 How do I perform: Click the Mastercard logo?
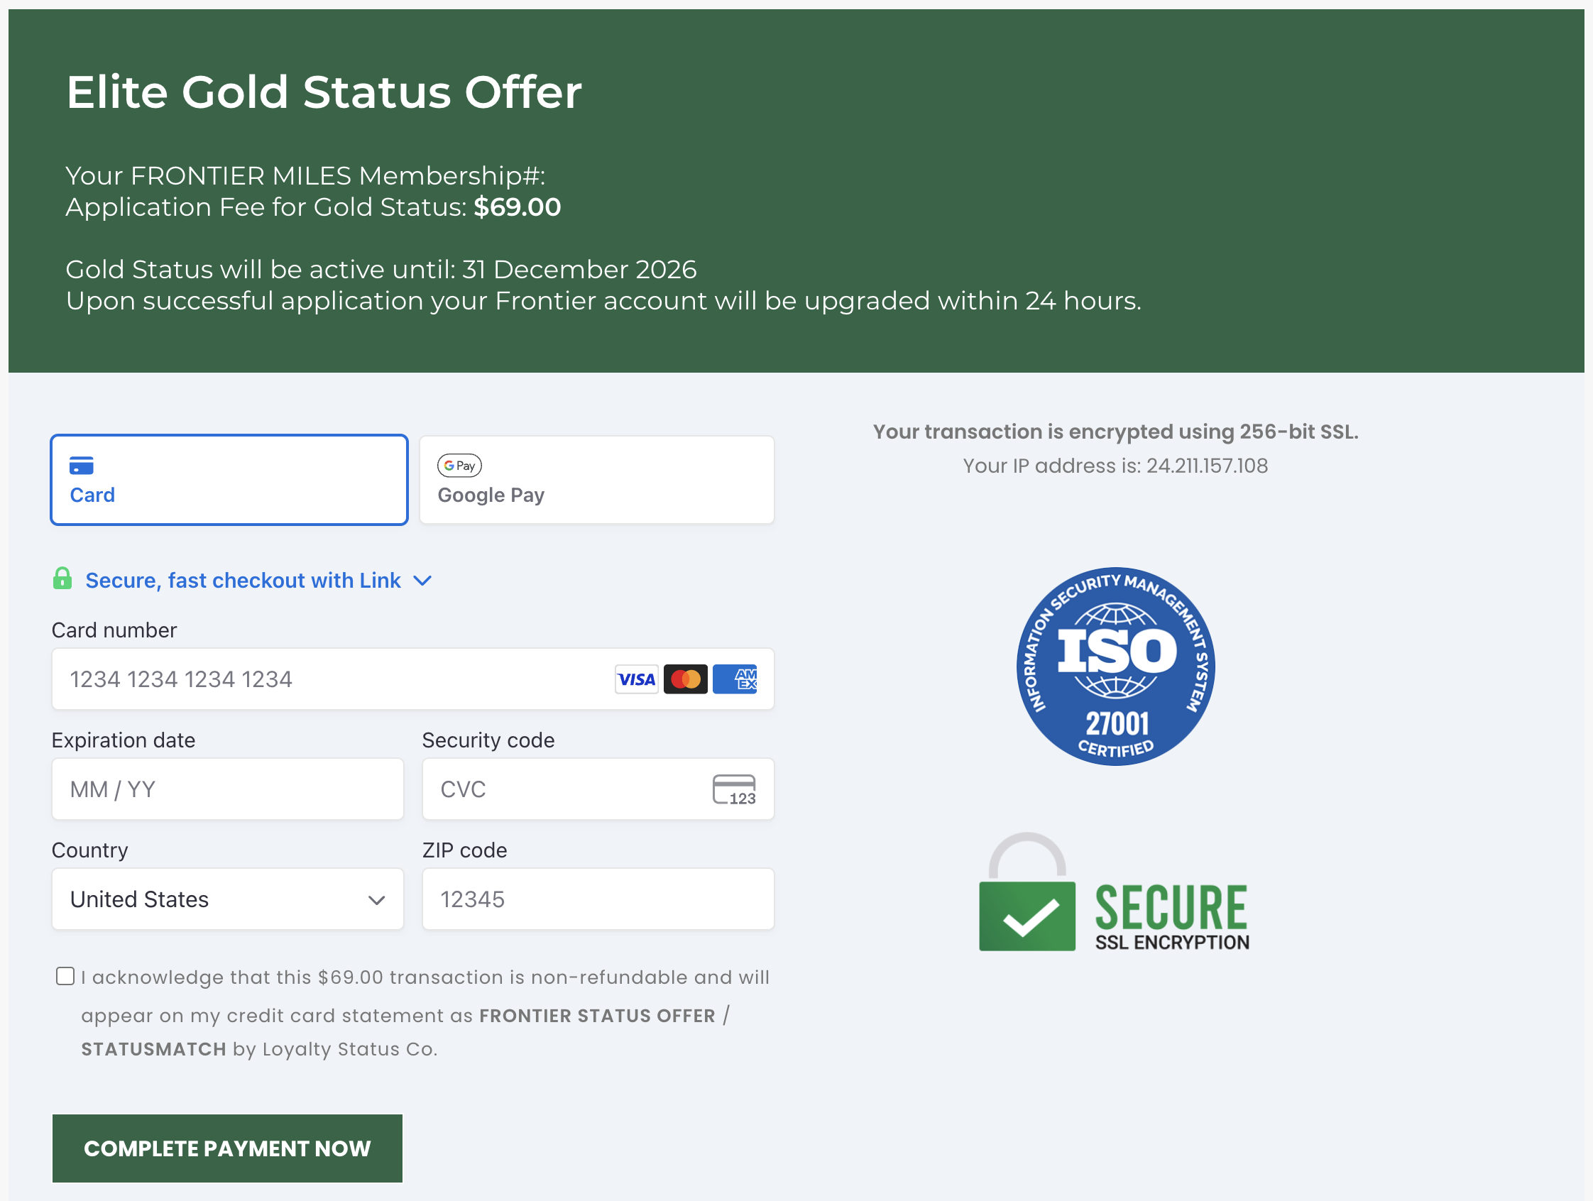point(685,679)
